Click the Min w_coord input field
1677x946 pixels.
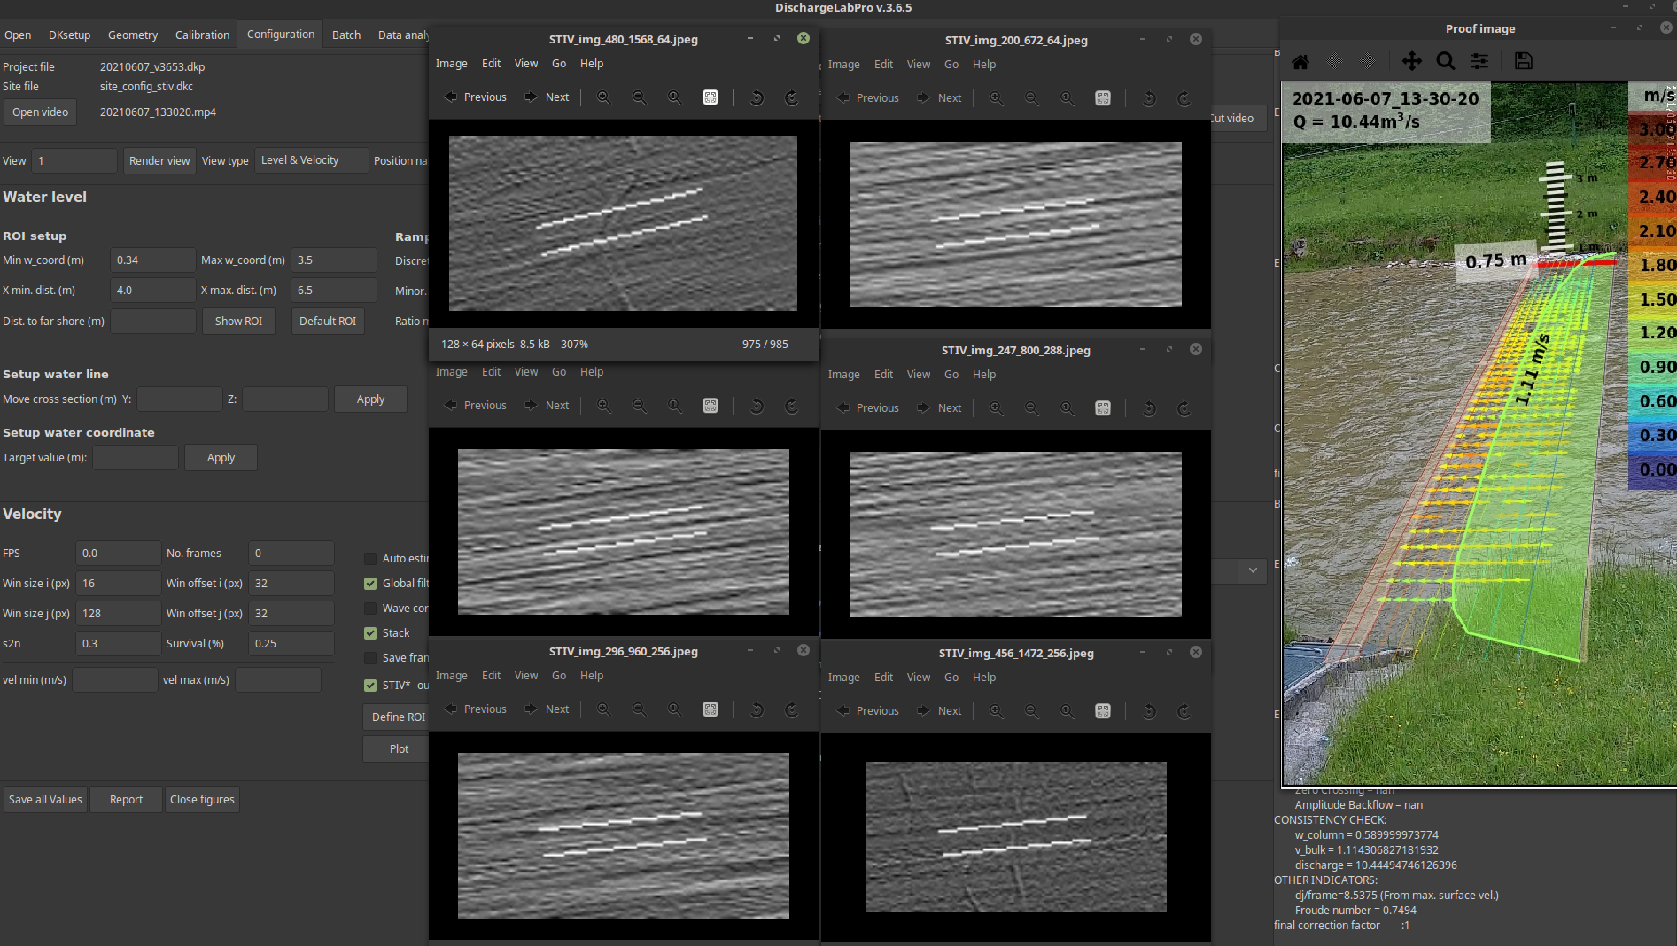[152, 260]
